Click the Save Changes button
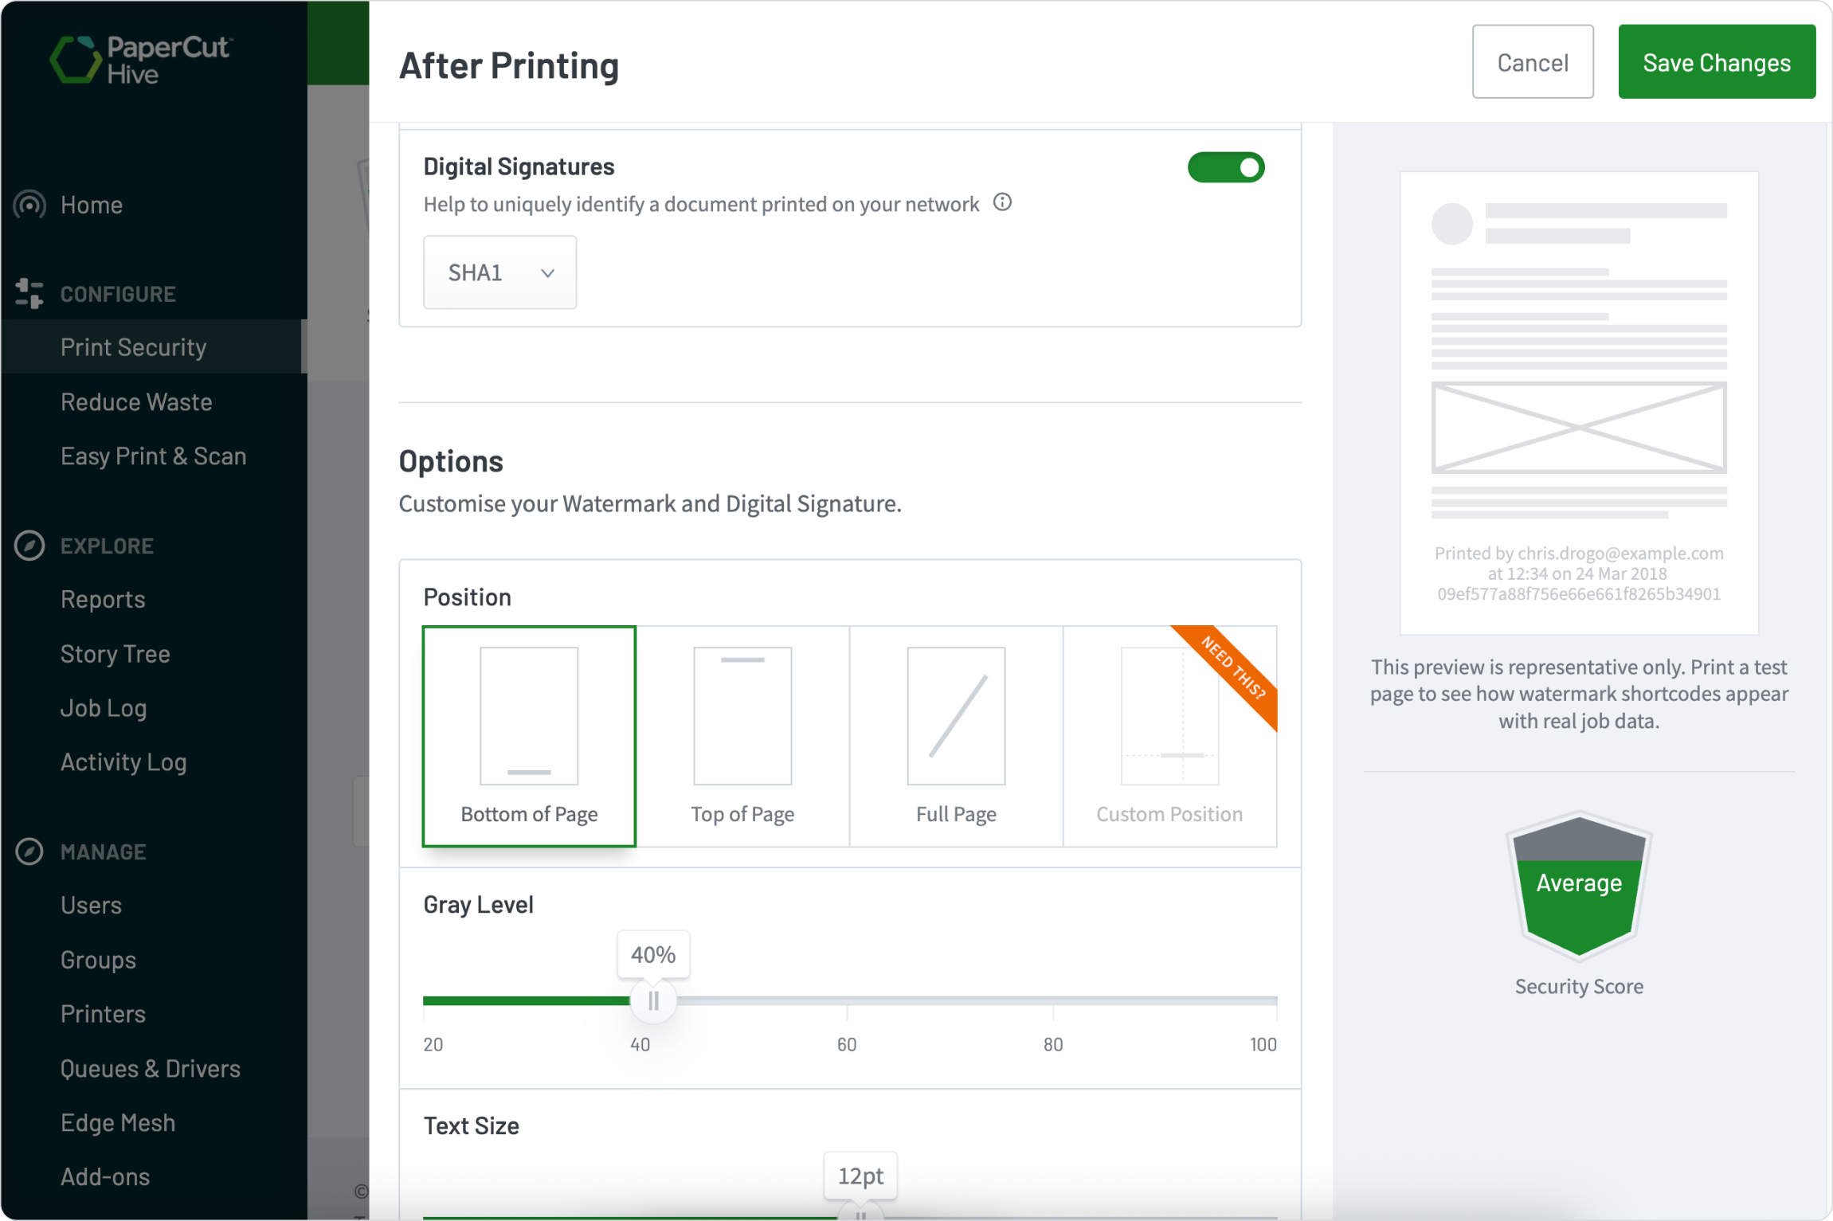This screenshot has height=1221, width=1833. point(1717,61)
